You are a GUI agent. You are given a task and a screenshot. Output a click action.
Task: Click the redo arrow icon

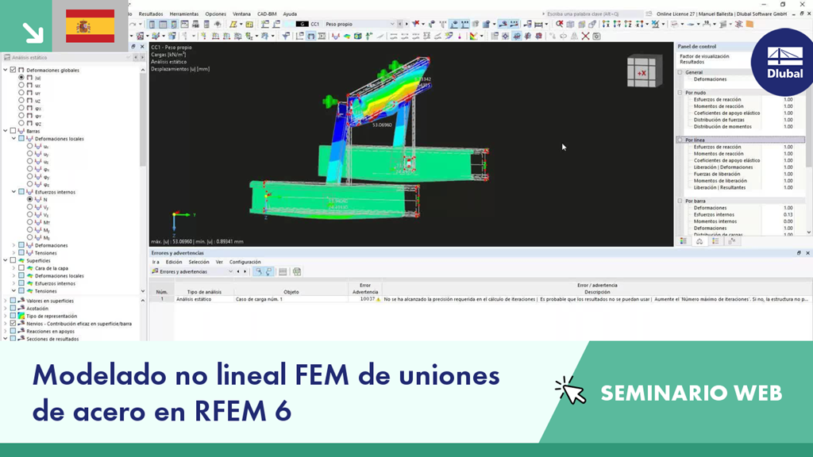pyautogui.click(x=133, y=25)
